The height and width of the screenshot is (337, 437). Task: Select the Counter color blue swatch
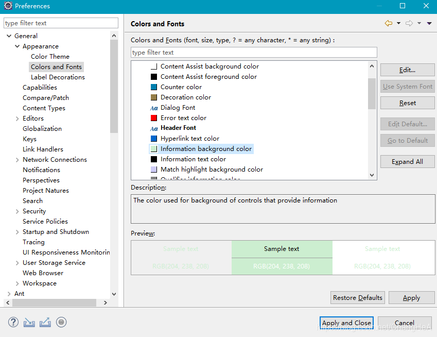(154, 87)
